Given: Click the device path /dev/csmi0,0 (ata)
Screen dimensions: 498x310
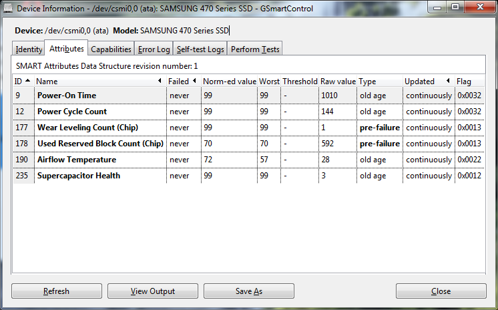Looking at the screenshot, I should click(x=77, y=31).
